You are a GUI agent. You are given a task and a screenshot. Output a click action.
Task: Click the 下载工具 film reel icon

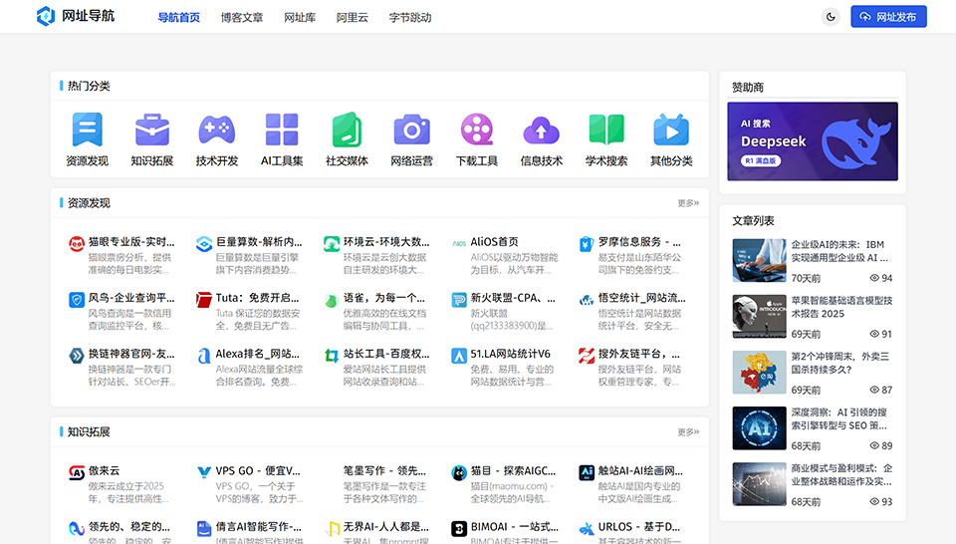coord(476,130)
